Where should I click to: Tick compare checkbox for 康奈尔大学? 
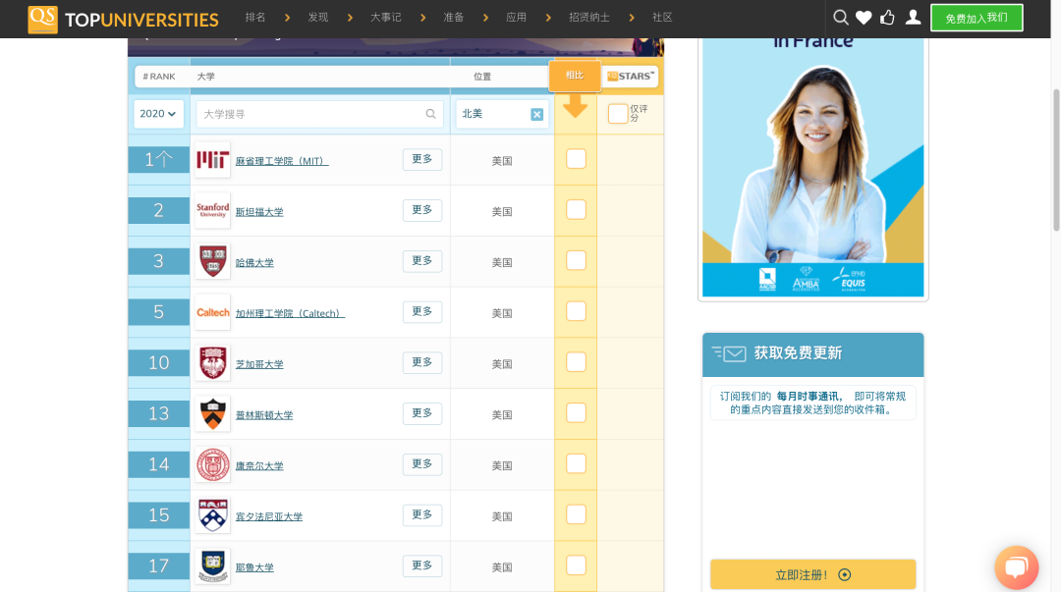click(576, 463)
